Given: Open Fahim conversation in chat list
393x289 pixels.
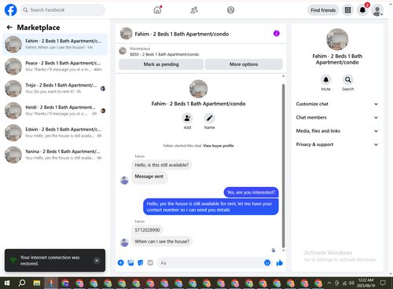Looking at the screenshot, I should pos(55,44).
